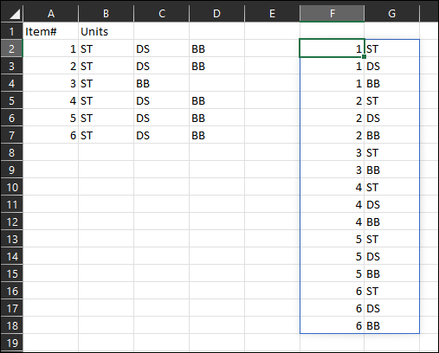Click cell B5 containing ST
Image resolution: width=439 pixels, height=353 pixels.
(106, 100)
